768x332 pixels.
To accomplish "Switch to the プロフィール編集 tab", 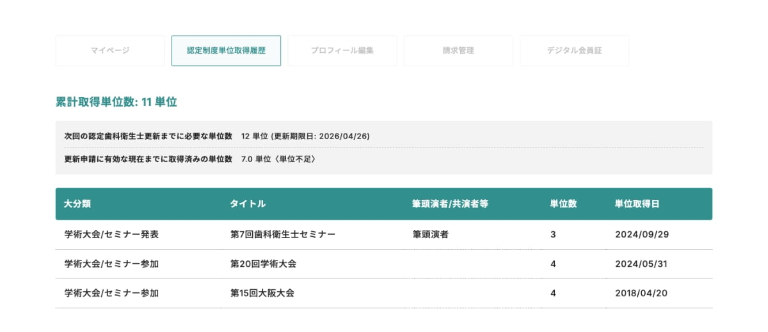I will (x=342, y=50).
